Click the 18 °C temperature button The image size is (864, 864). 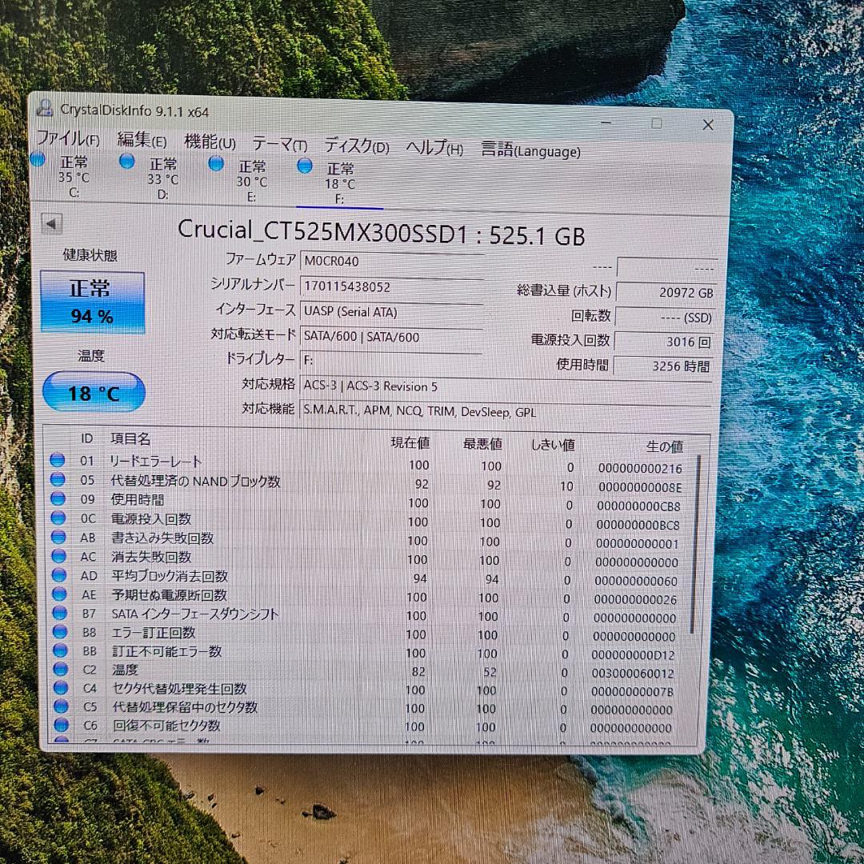94,392
